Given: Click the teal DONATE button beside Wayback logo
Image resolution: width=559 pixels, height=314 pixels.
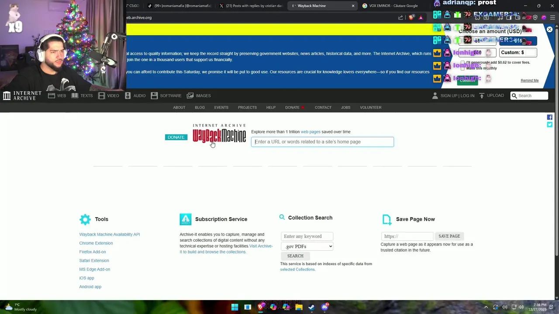Looking at the screenshot, I should click(176, 137).
